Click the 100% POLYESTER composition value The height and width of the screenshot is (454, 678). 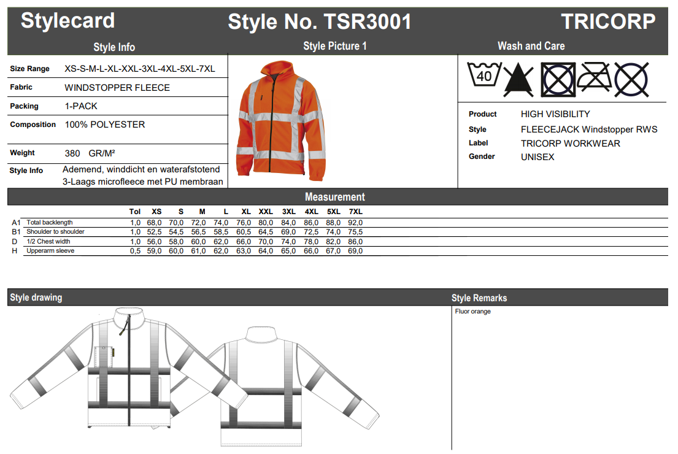click(x=105, y=125)
